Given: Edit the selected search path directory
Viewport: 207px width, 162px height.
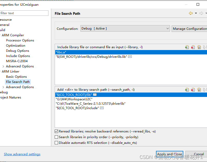Looking at the screenshot, I should click(x=199, y=90).
